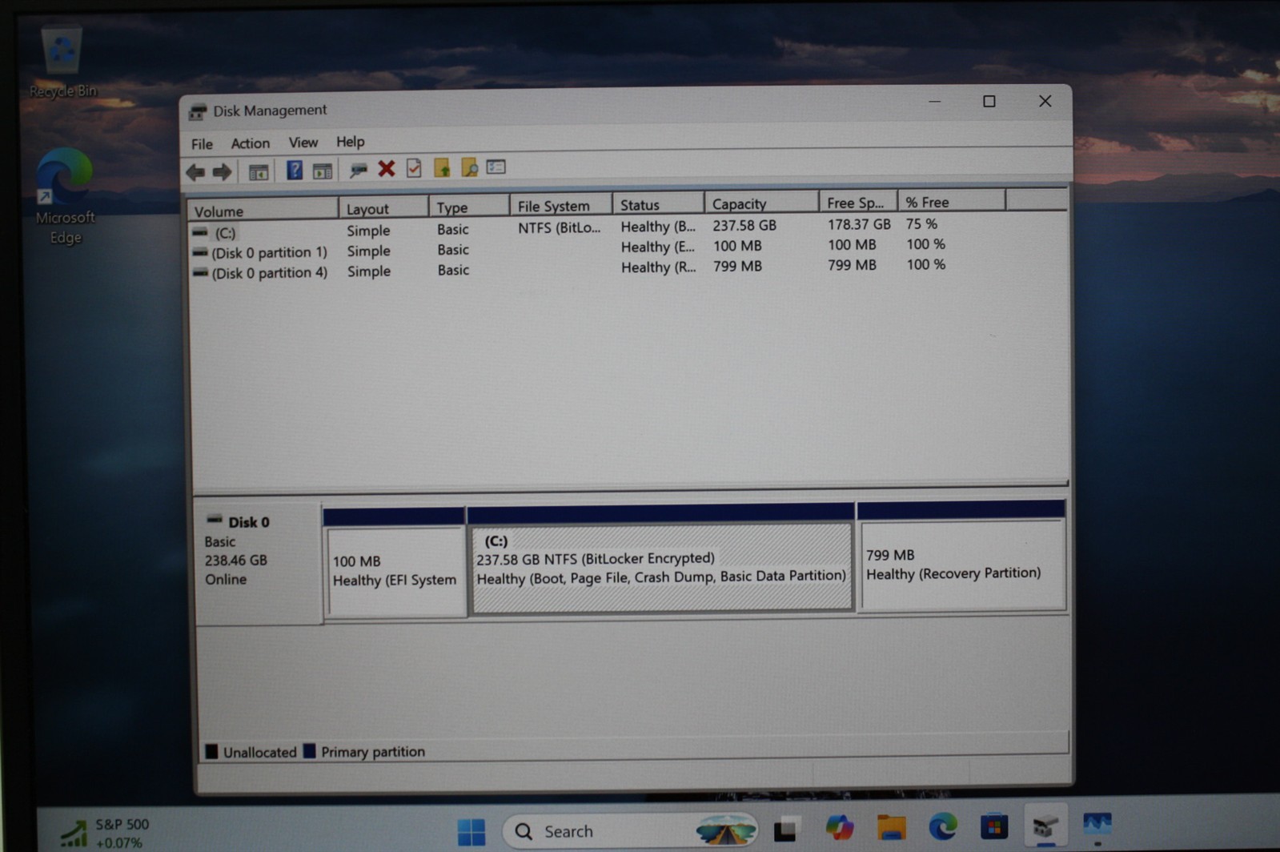Open the Edge browser taskbar icon
The height and width of the screenshot is (852, 1280).
942,826
